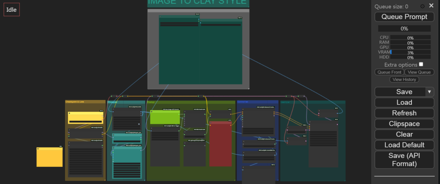Open ComfyUI settings gear icon
Image resolution: width=440 pixels, height=184 pixels.
[x=422, y=6]
